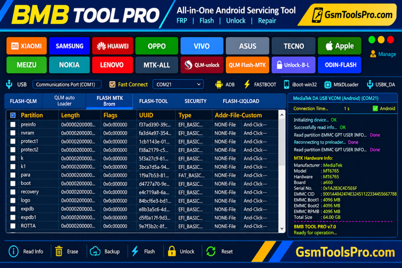402x268 pixels.
Task: Select the VIVO brand button
Action: pyautogui.click(x=202, y=46)
